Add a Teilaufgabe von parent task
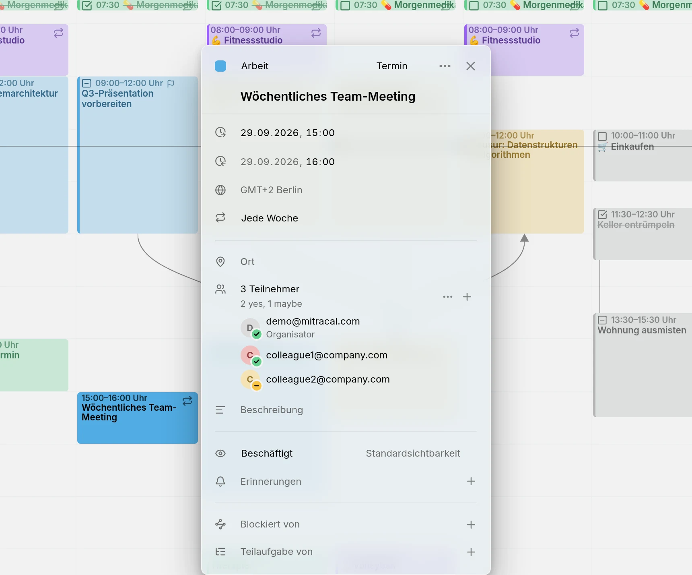 click(471, 552)
